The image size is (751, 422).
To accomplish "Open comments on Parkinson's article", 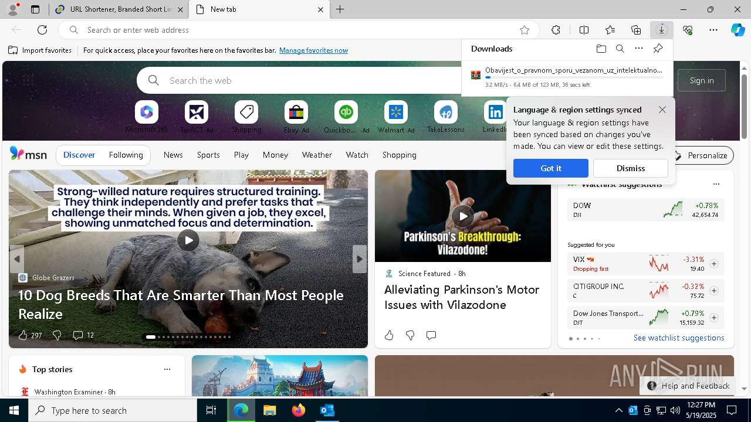I will [x=431, y=335].
